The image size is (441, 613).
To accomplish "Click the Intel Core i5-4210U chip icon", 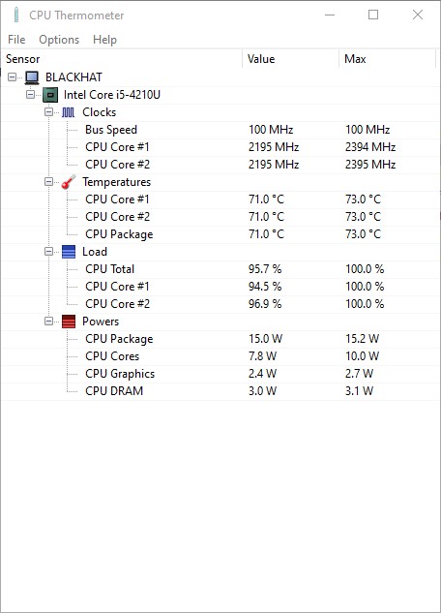I will click(50, 95).
